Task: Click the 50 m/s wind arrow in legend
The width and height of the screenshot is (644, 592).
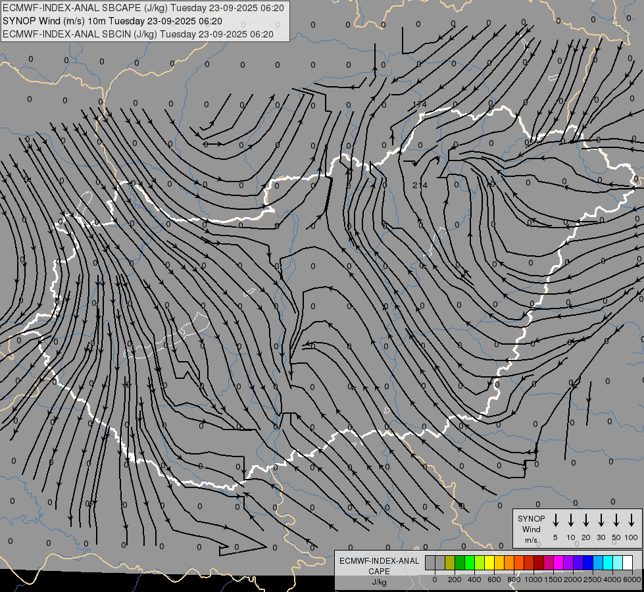Action: coord(616,520)
